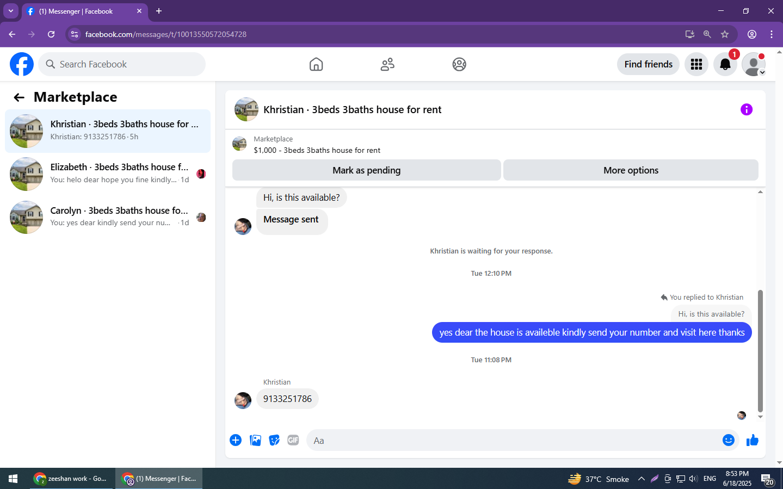Click the chat header title Khristian · 3beds 3baths
783x489 pixels.
coord(352,109)
